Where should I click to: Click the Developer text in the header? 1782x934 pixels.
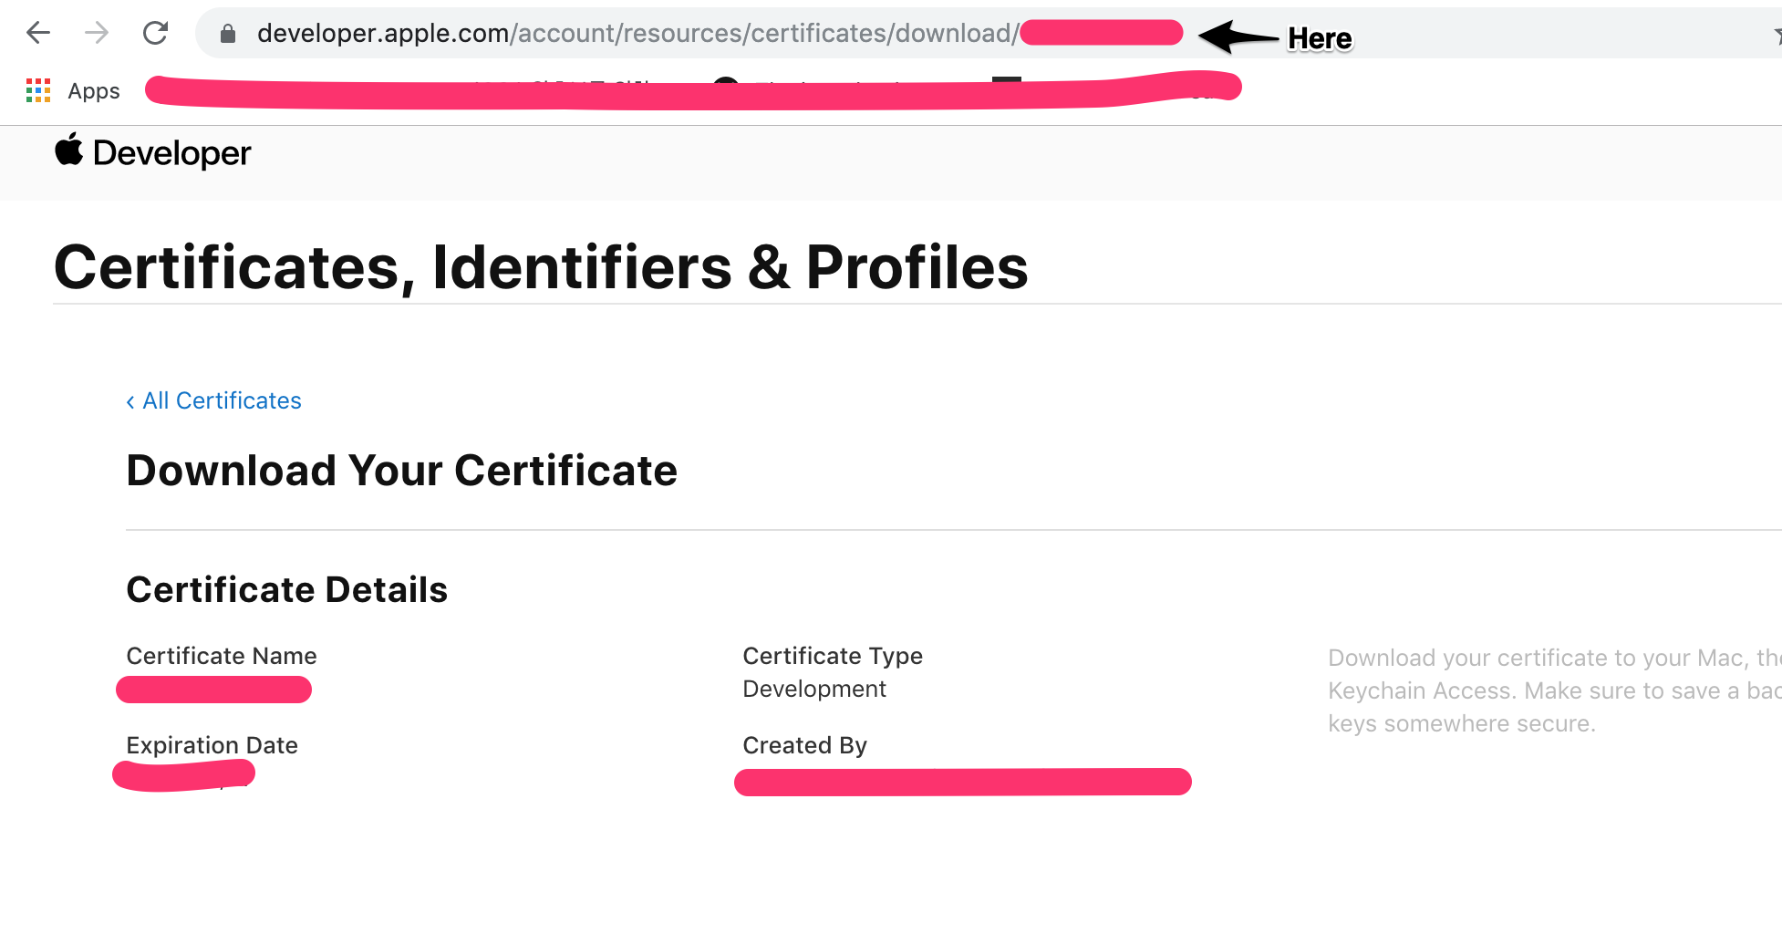pos(171,152)
